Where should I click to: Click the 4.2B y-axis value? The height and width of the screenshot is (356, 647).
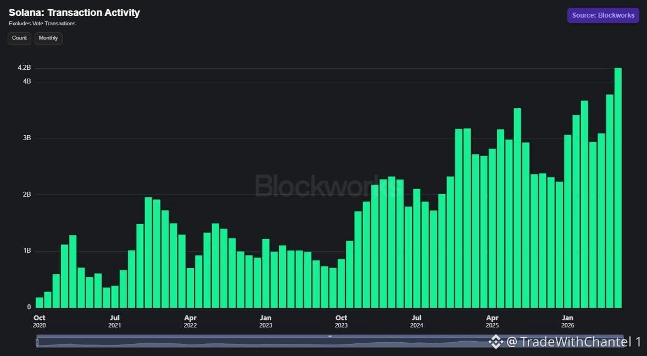(24, 68)
